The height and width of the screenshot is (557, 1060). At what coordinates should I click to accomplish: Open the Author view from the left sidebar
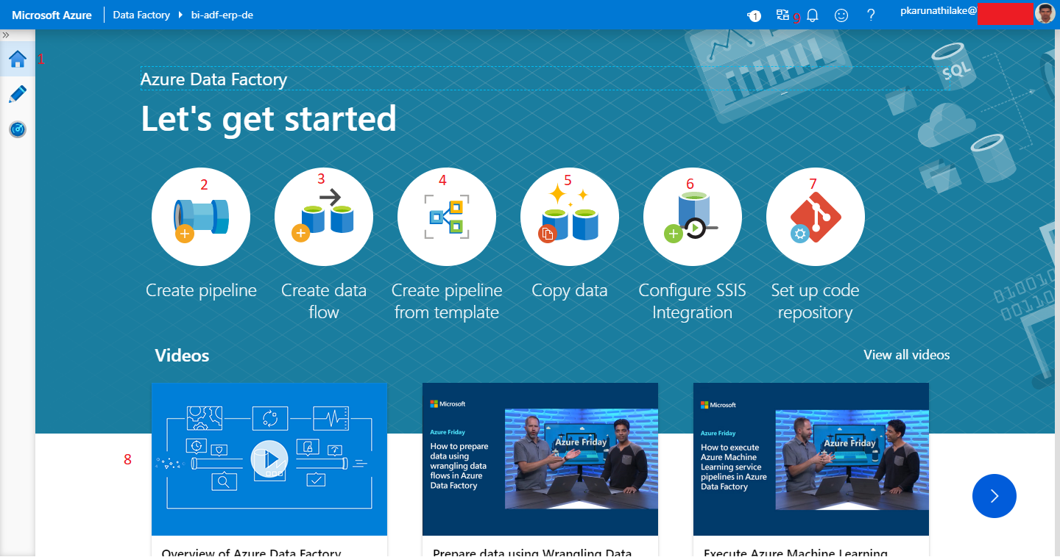coord(18,94)
